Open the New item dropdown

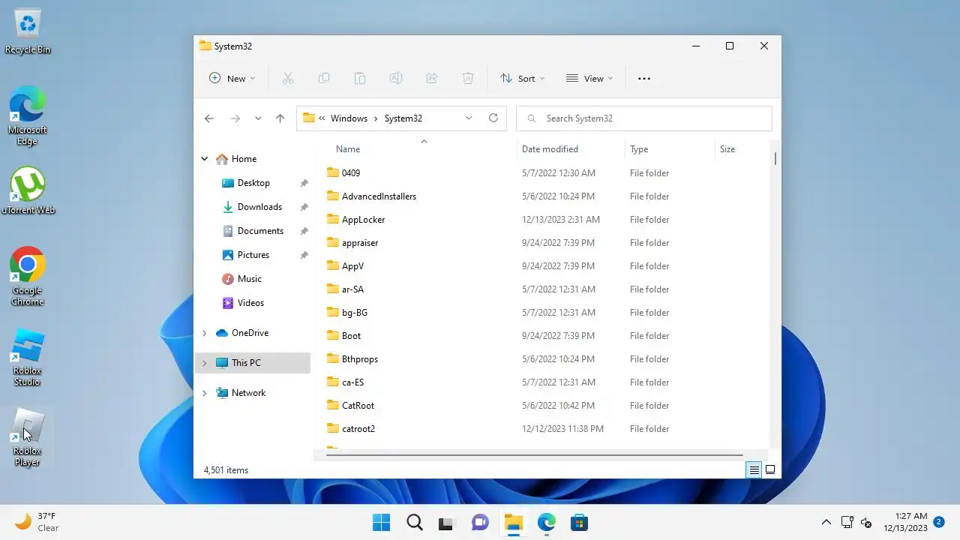[232, 78]
